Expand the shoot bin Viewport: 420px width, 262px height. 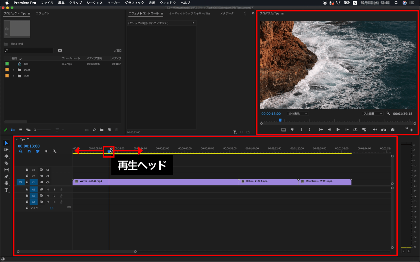pos(13,70)
